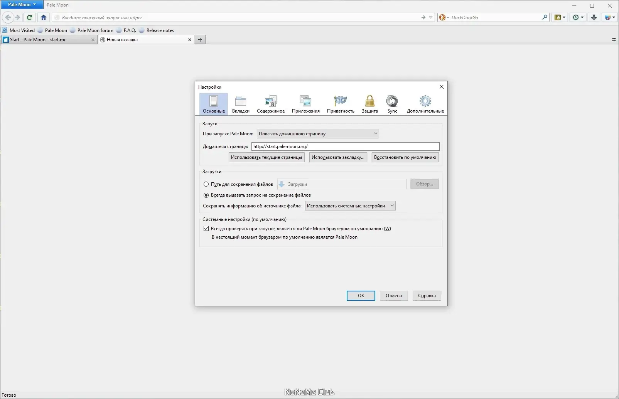This screenshot has width=619, height=399.
Task: Select the Основные settings section
Action: [214, 104]
